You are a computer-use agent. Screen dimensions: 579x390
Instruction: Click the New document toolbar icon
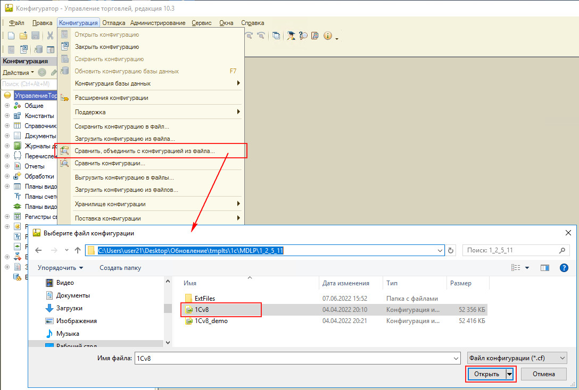[12, 36]
